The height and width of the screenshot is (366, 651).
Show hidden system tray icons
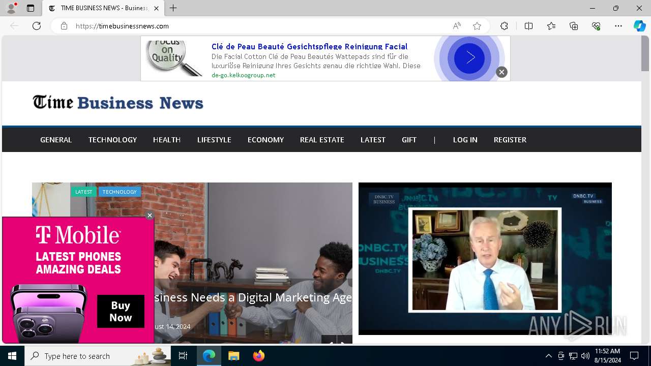point(548,356)
